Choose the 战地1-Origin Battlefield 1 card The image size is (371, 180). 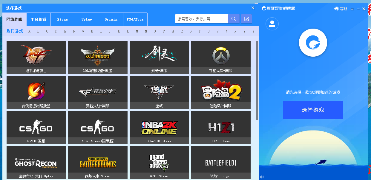coord(221,163)
